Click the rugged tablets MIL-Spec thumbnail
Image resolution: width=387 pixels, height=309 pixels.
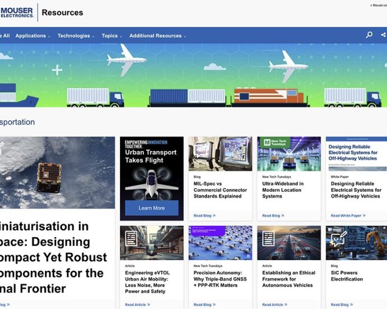pyautogui.click(x=220, y=153)
